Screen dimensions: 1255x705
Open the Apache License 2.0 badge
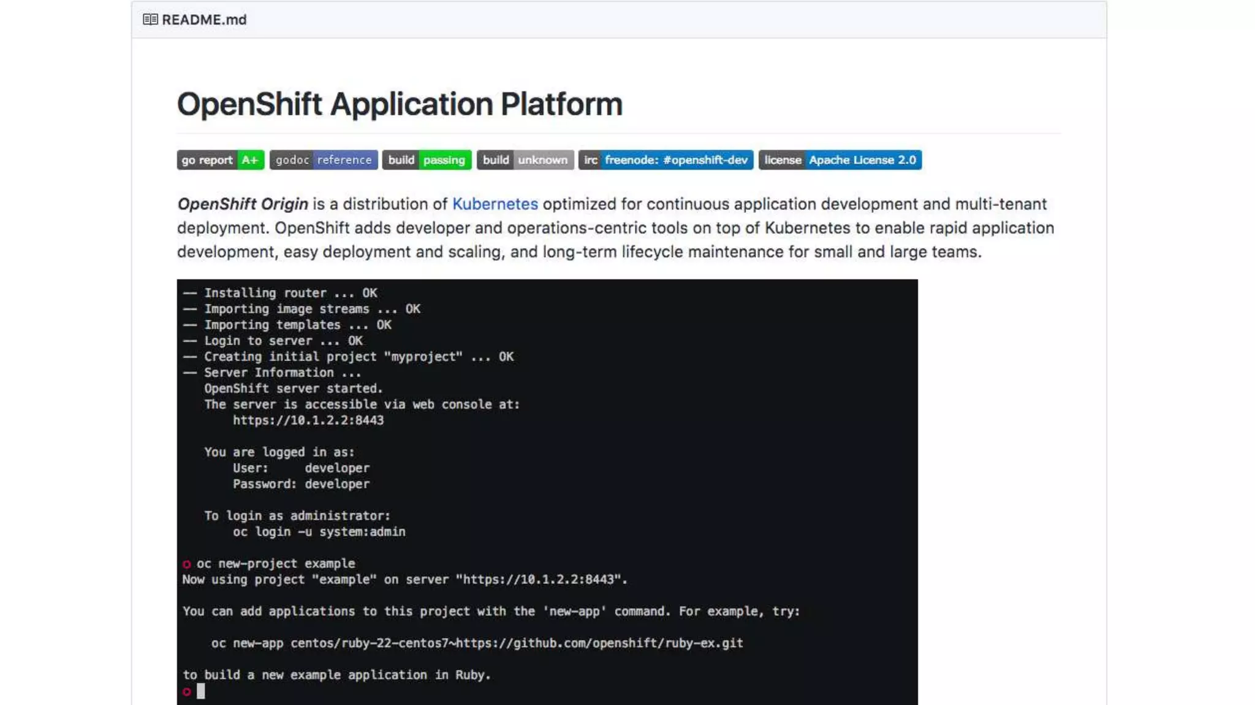[840, 160]
